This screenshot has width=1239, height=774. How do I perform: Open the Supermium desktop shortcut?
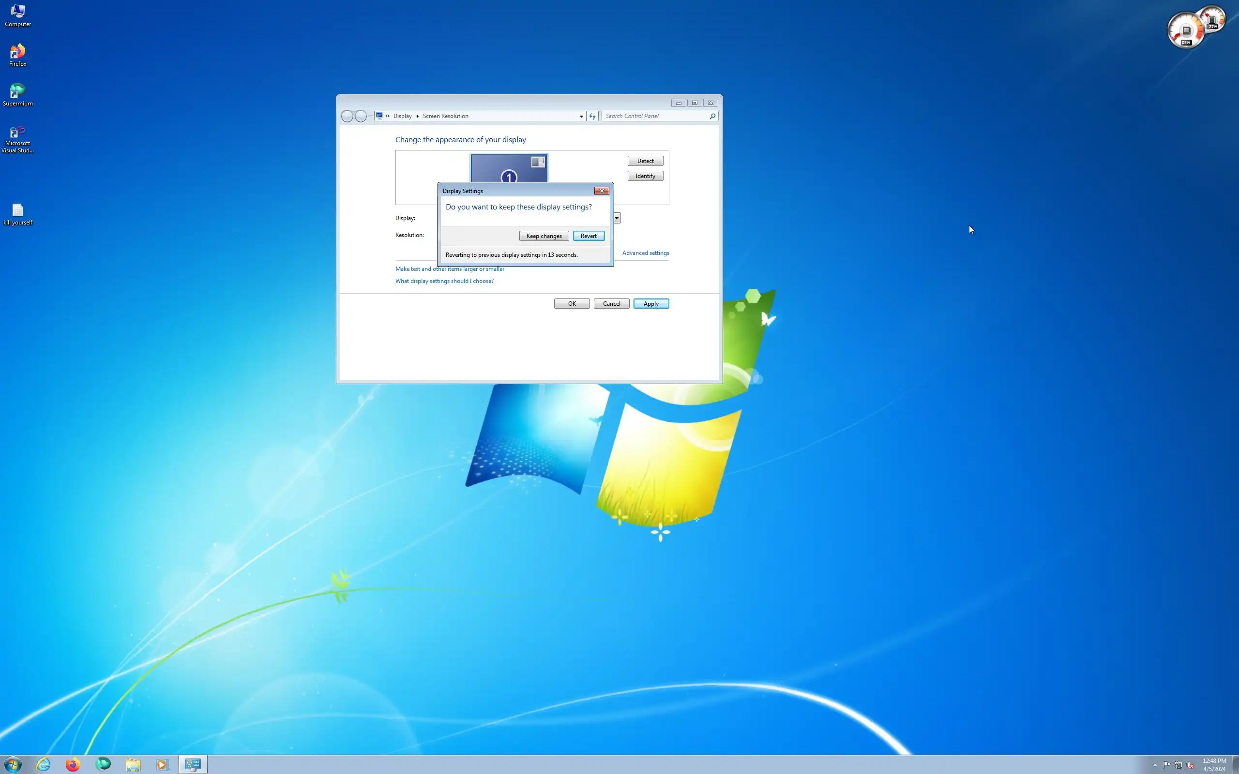(17, 94)
